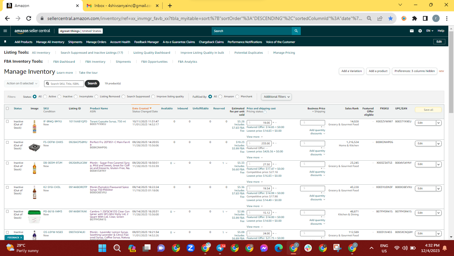The width and height of the screenshot is (454, 256).
Task: Filter Fulfilled By Amazon
Action: (220, 97)
